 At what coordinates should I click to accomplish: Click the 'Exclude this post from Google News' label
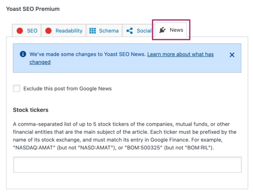[x=67, y=89]
